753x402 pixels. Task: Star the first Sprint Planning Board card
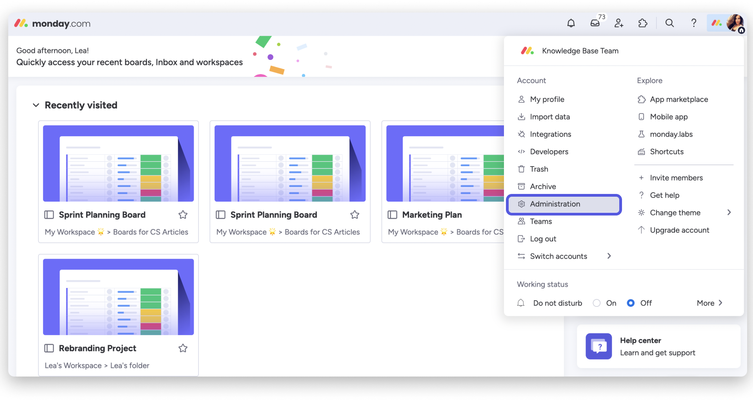183,215
